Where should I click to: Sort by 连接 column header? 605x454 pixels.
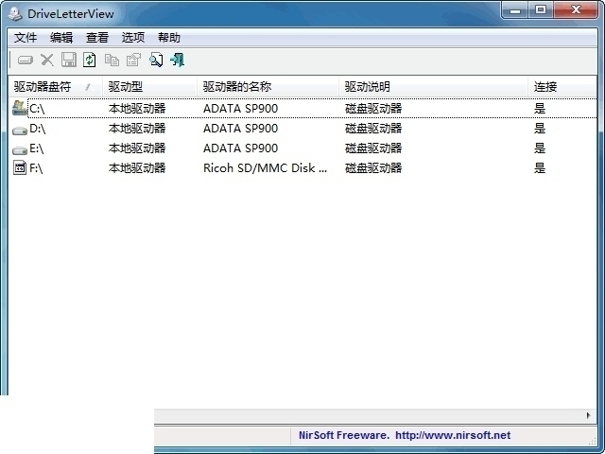tap(562, 86)
